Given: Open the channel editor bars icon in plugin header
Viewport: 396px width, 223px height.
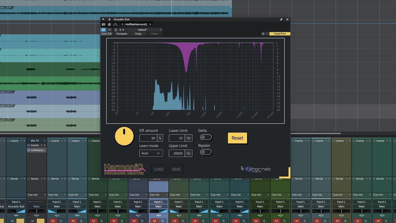Looking at the screenshot, I should 104,24.
